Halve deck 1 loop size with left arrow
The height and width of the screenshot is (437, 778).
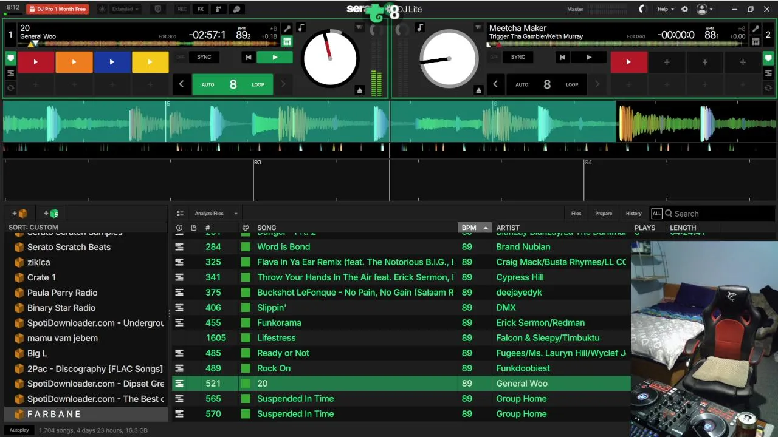[181, 84]
